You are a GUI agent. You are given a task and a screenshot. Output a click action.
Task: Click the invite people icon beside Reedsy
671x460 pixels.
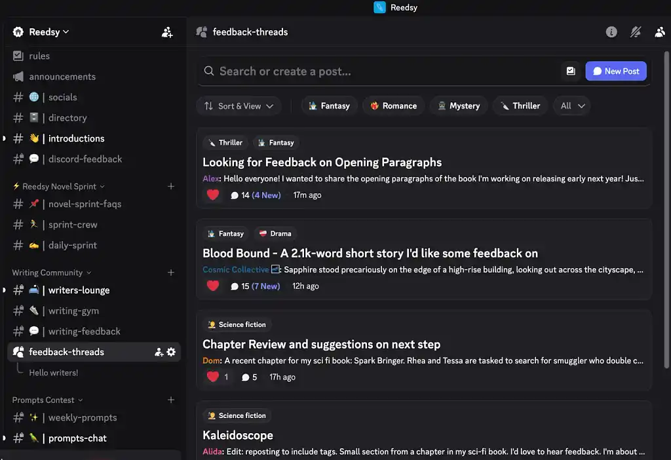click(167, 32)
